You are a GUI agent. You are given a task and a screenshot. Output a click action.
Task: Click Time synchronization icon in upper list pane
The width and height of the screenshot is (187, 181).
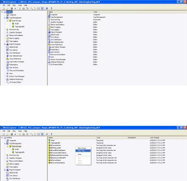[x=49, y=54]
